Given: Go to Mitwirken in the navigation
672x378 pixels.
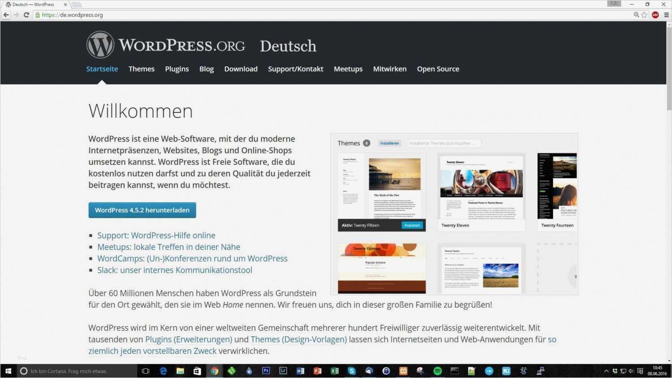Looking at the screenshot, I should pyautogui.click(x=390, y=69).
